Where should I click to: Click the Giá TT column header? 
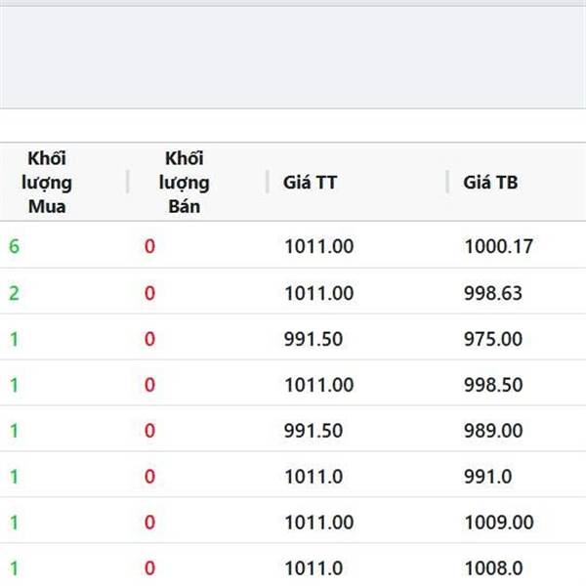point(311,182)
